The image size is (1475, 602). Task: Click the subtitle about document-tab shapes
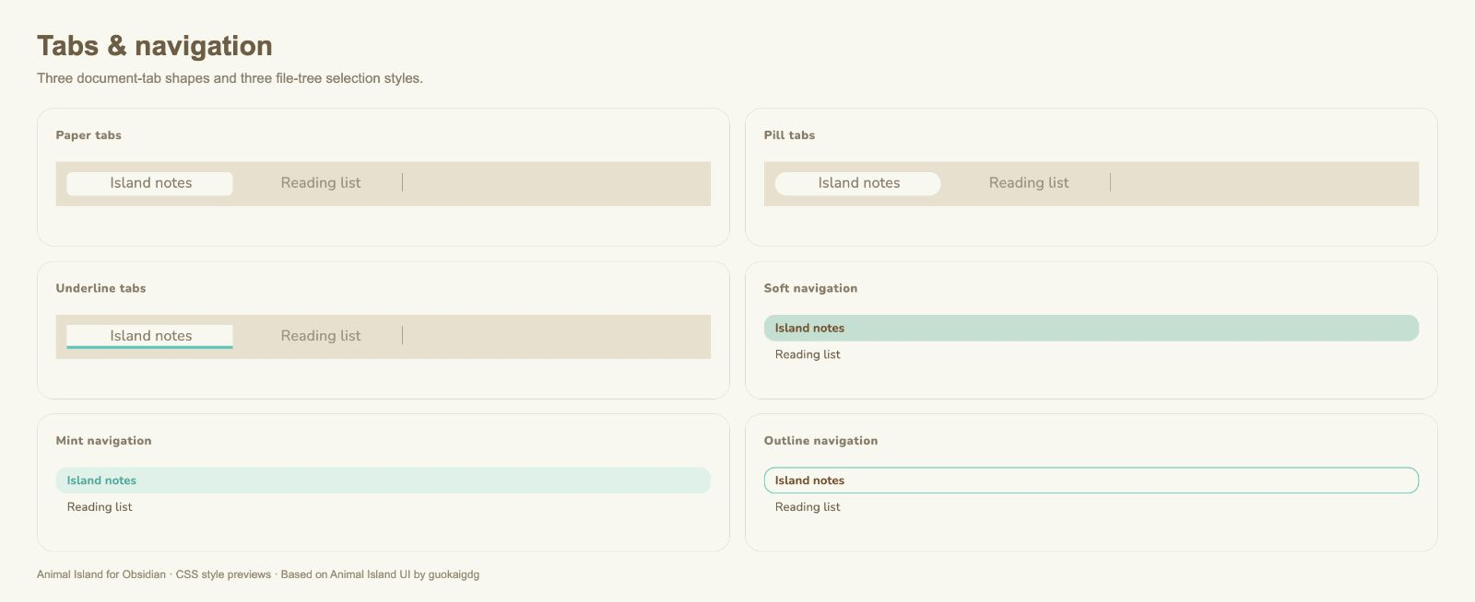click(230, 78)
